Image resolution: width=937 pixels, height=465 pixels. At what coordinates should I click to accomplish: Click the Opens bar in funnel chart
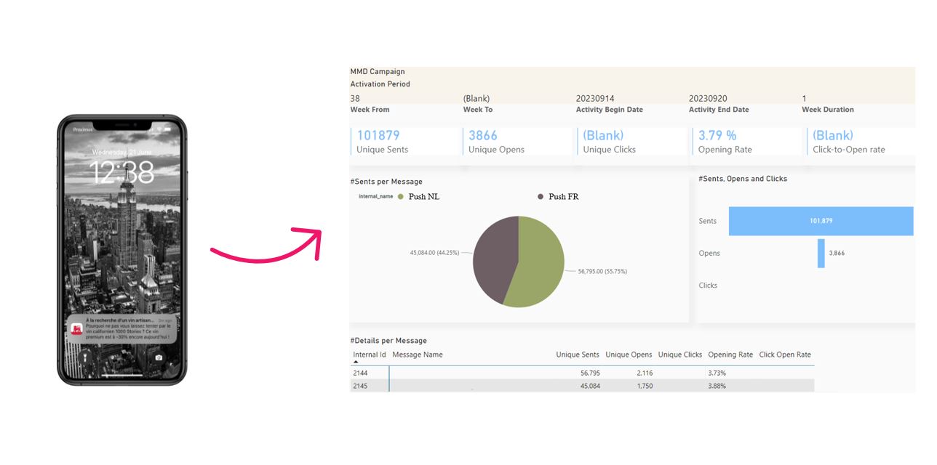pos(821,254)
